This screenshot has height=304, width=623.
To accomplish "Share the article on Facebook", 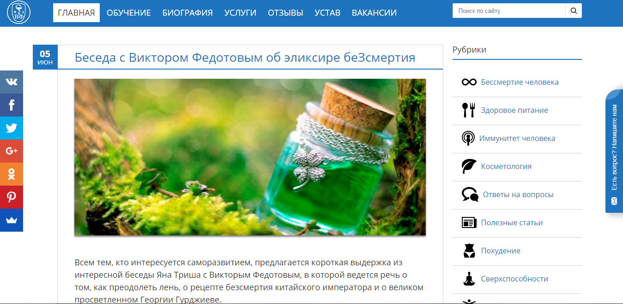I will pyautogui.click(x=12, y=105).
